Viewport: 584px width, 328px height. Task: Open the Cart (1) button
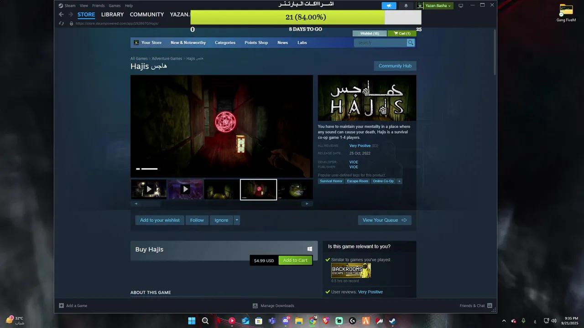coord(402,33)
